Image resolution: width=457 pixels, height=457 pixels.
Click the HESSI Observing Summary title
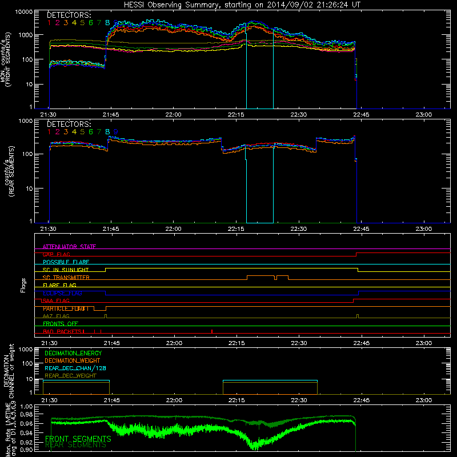(242, 5)
